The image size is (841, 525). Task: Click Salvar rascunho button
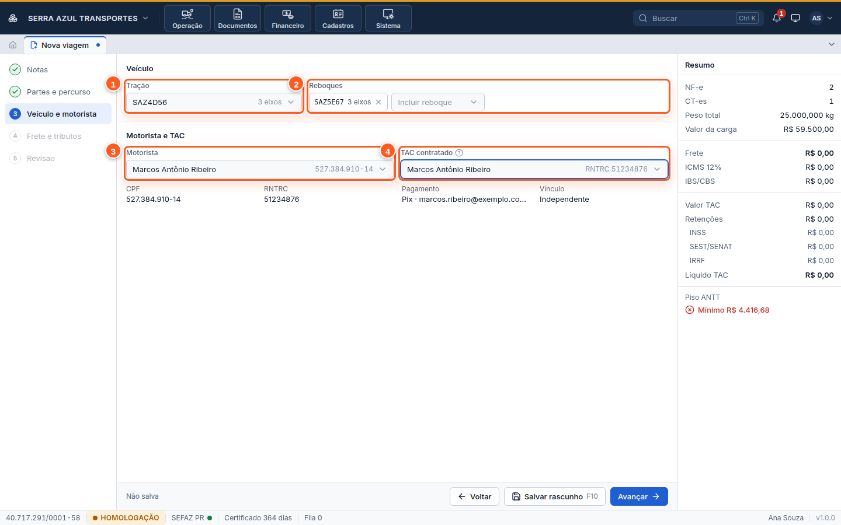555,496
